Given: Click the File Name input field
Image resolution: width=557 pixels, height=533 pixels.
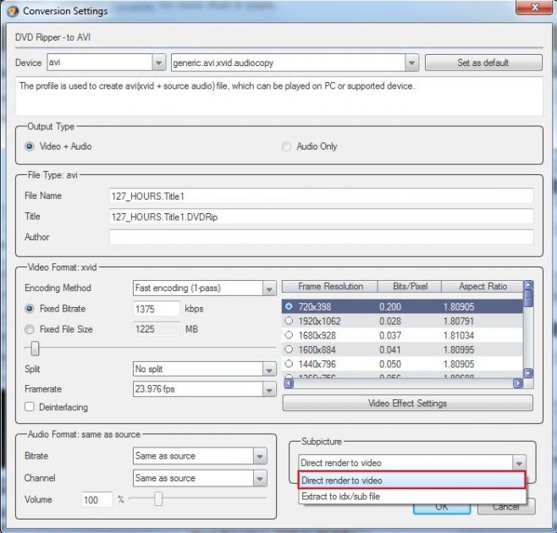Looking at the screenshot, I should point(321,195).
